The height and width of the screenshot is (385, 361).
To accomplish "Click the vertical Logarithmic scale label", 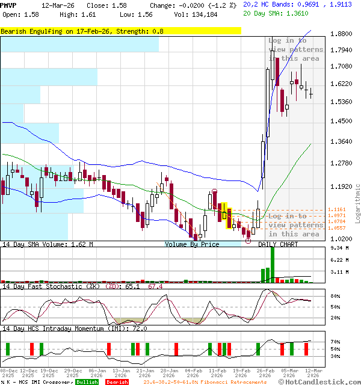I will pyautogui.click(x=357, y=203).
